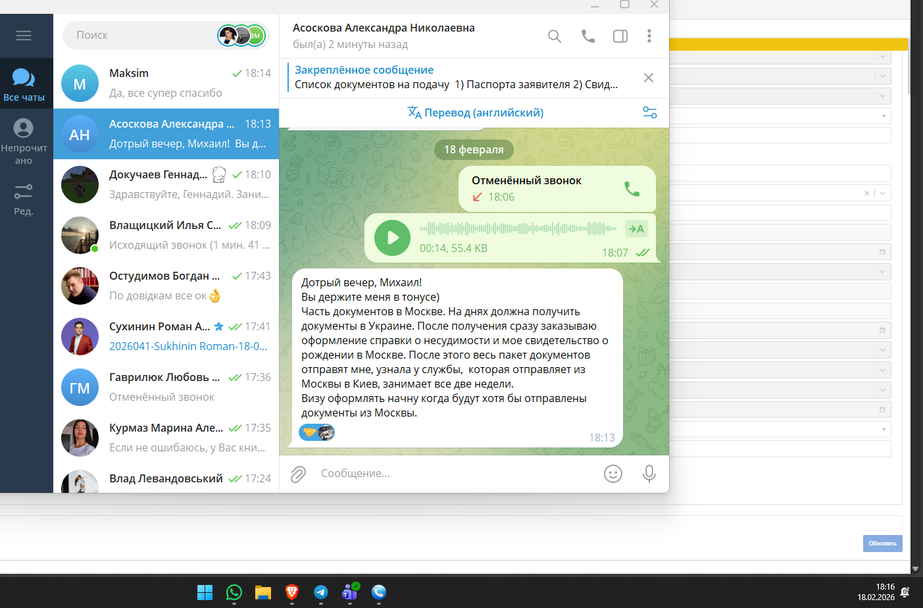Image resolution: width=923 pixels, height=608 pixels.
Task: Open the taskbar clock showing 18:16
Action: coord(876,592)
